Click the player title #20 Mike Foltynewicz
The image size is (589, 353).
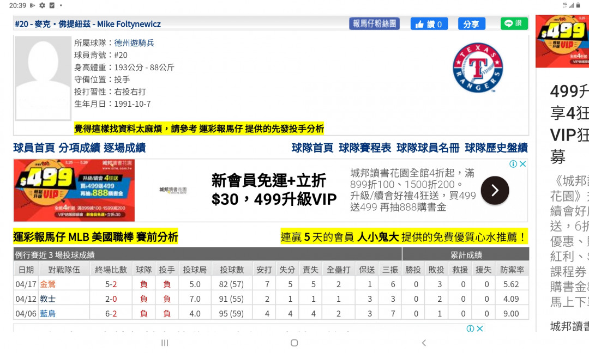(x=88, y=24)
